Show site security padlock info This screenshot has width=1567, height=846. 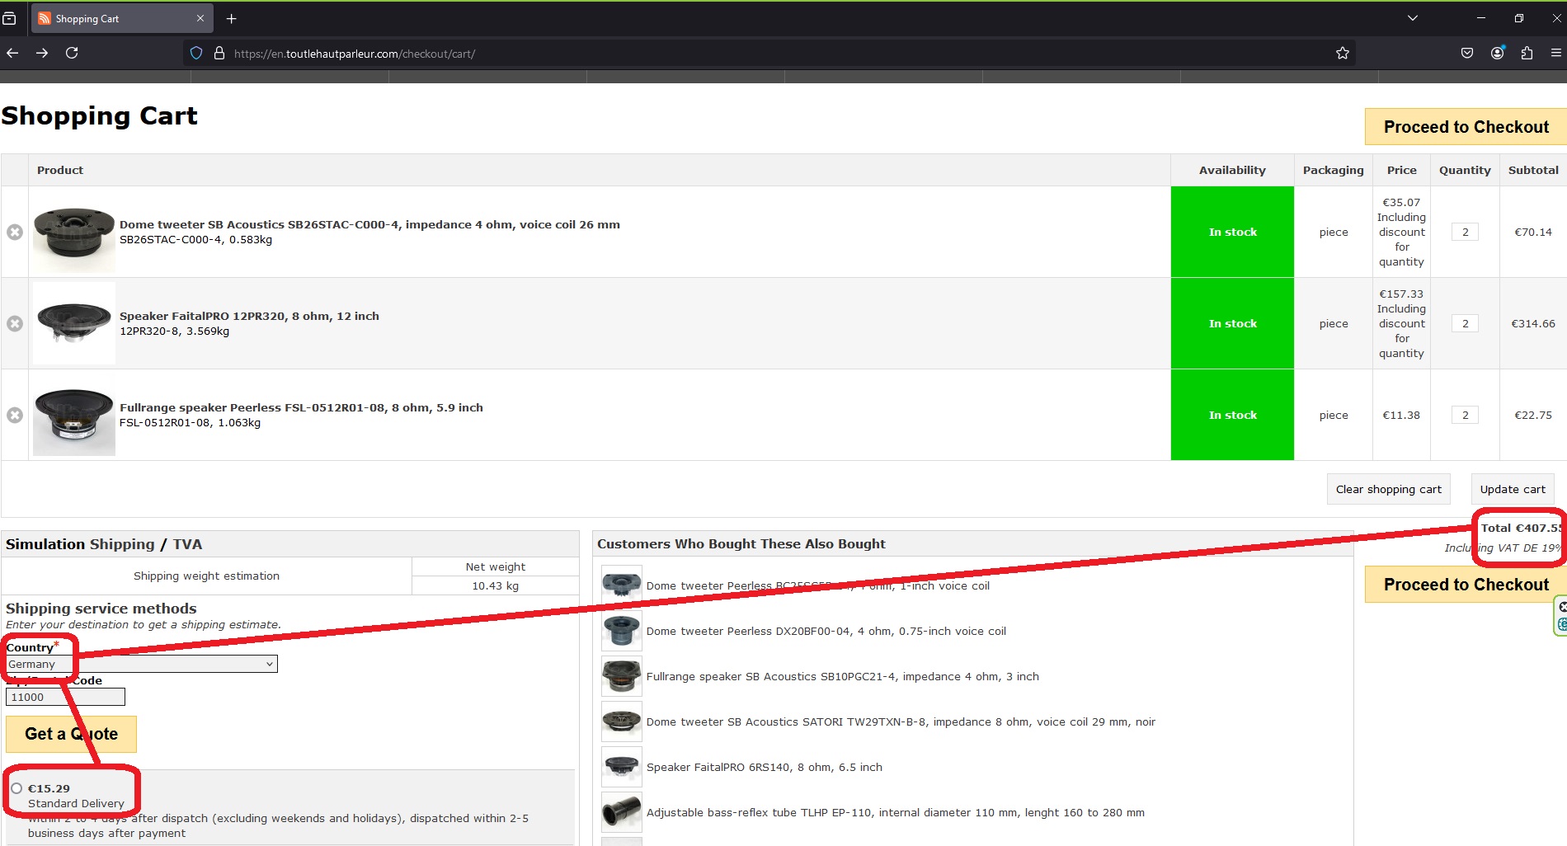point(219,53)
